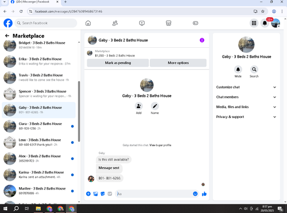The width and height of the screenshot is (287, 213).
Task: Open the Facebook Home icon
Action: [88, 23]
